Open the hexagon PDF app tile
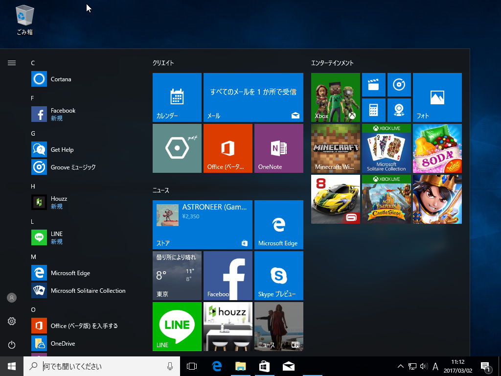The height and width of the screenshot is (376, 501). click(177, 148)
